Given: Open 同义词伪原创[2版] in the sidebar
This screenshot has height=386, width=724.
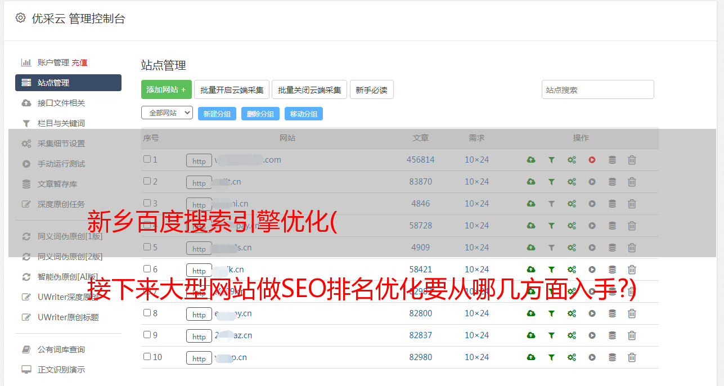Looking at the screenshot, I should (x=70, y=257).
